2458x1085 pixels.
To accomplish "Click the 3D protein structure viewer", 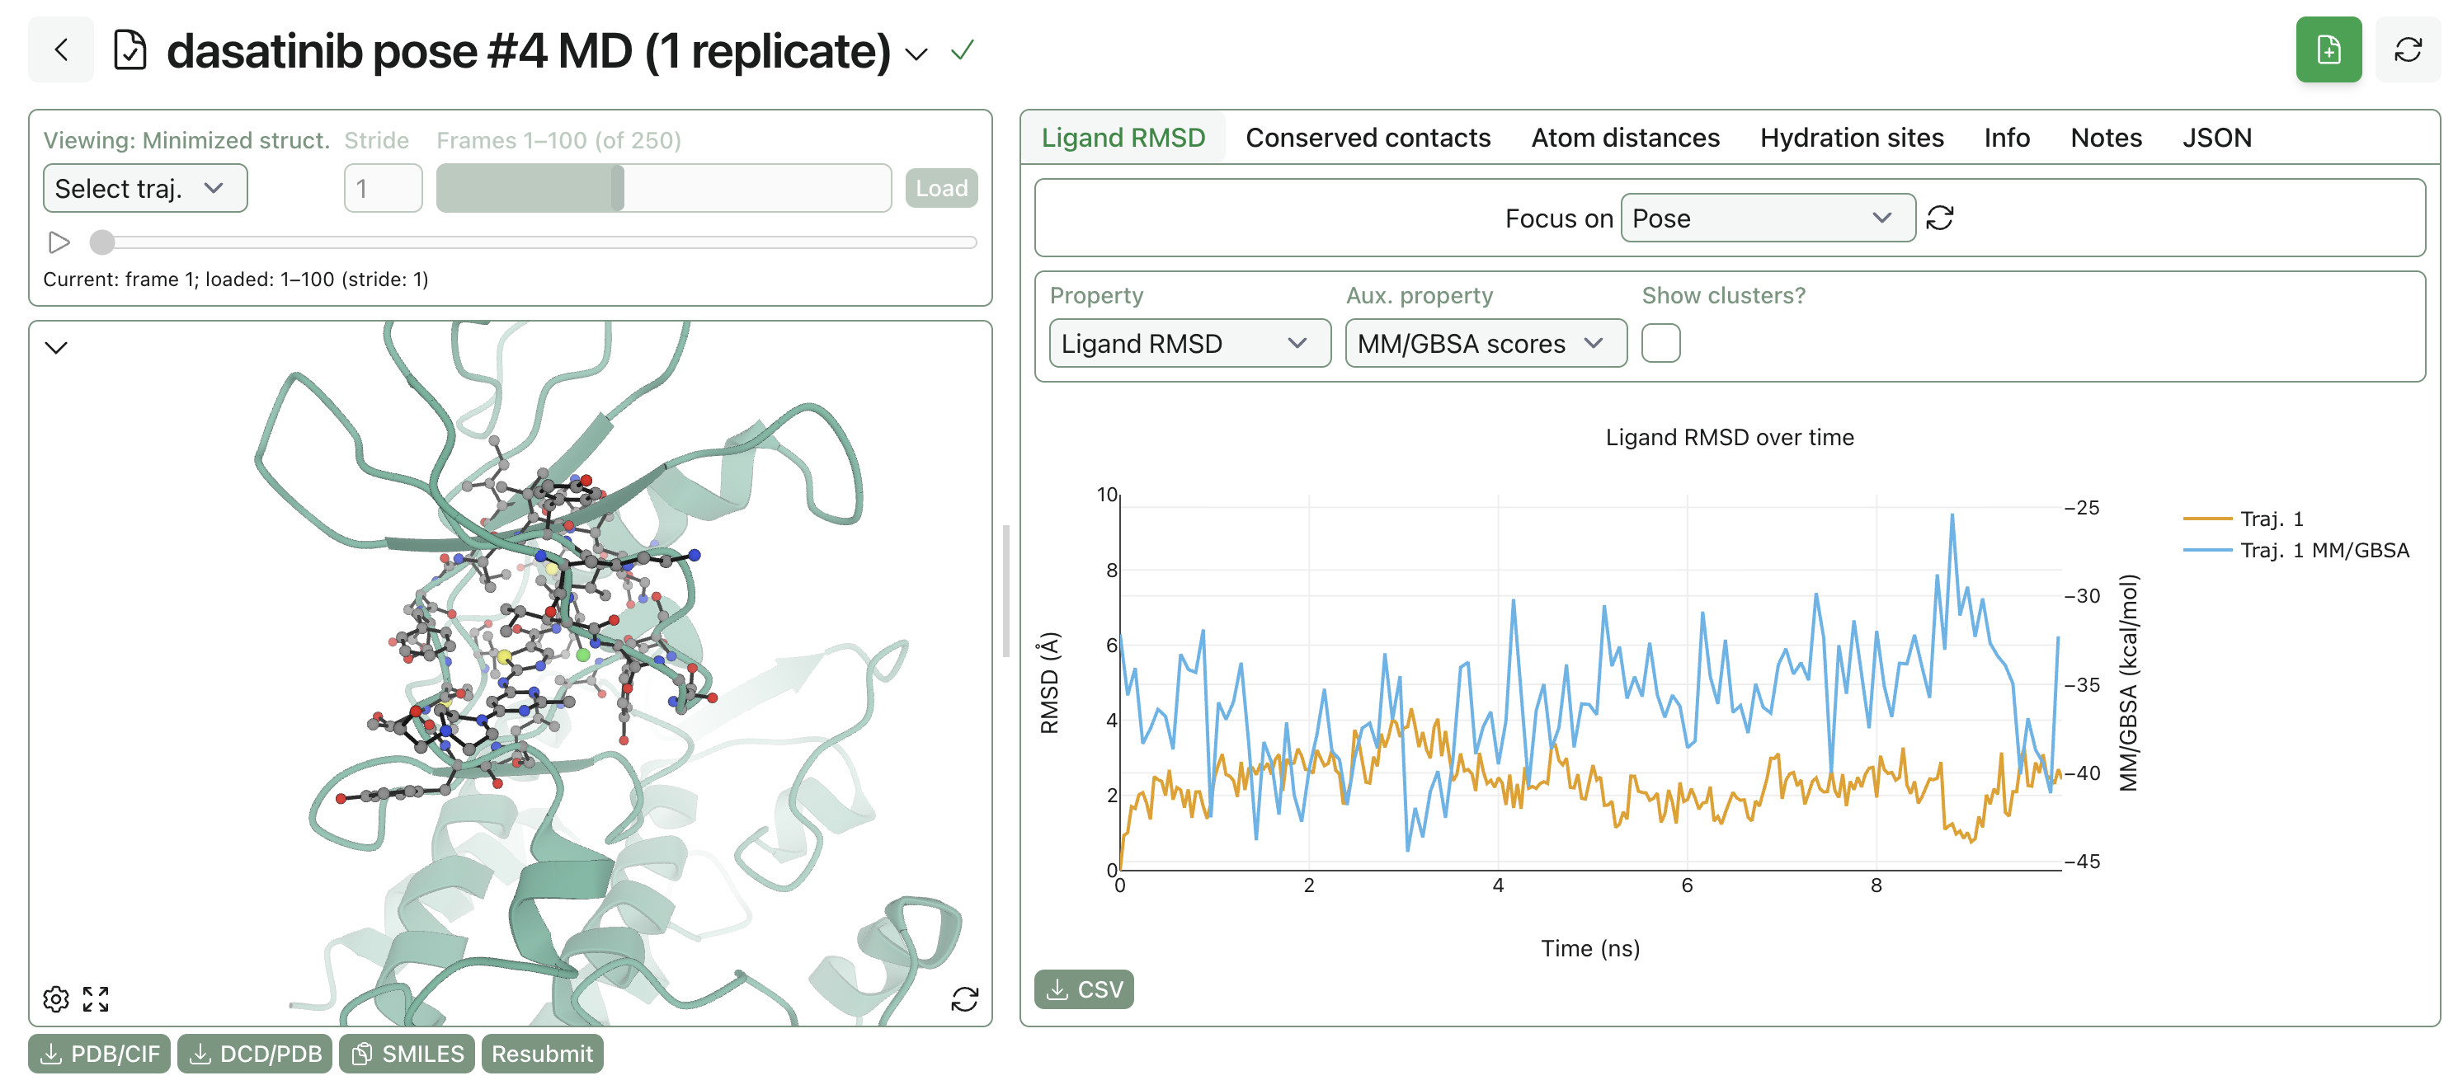I will click(511, 673).
